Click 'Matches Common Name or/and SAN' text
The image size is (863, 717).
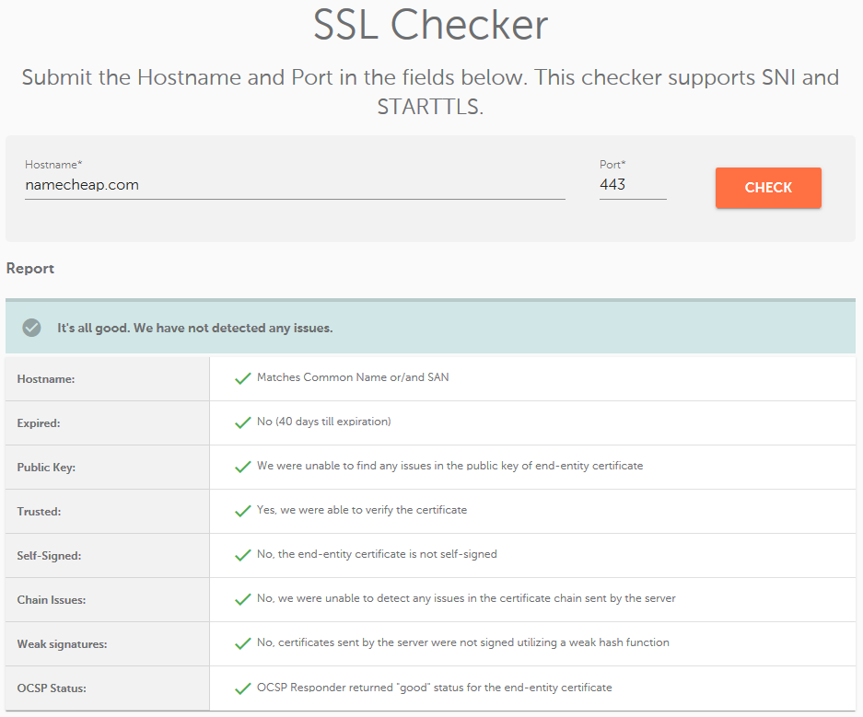[x=353, y=377]
